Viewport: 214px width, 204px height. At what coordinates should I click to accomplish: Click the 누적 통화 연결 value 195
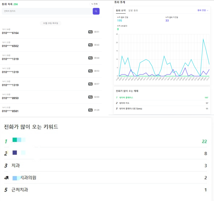tap(119, 21)
